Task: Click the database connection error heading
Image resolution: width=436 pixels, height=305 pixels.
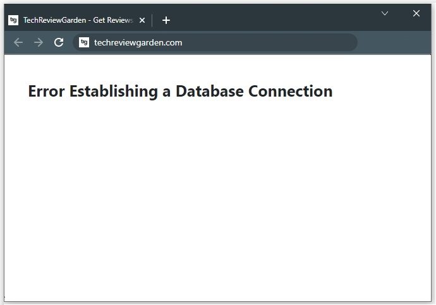Action: (180, 91)
